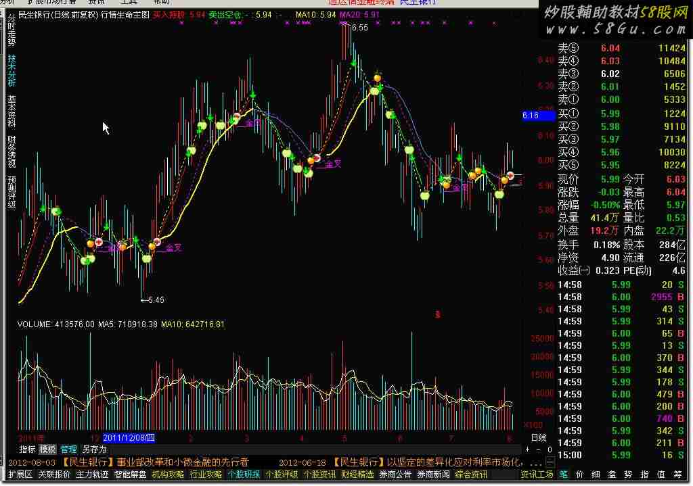Select the 价 price tab
The height and width of the screenshot is (486, 693).
(580, 475)
